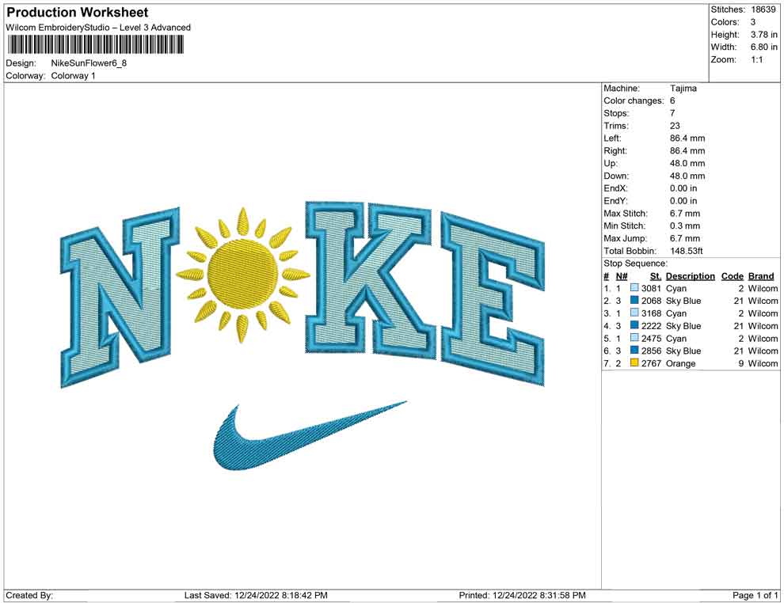Click 'Wilcom EmbroideryStudio – Level 3 Advanced' text
784x603 pixels.
(98, 28)
